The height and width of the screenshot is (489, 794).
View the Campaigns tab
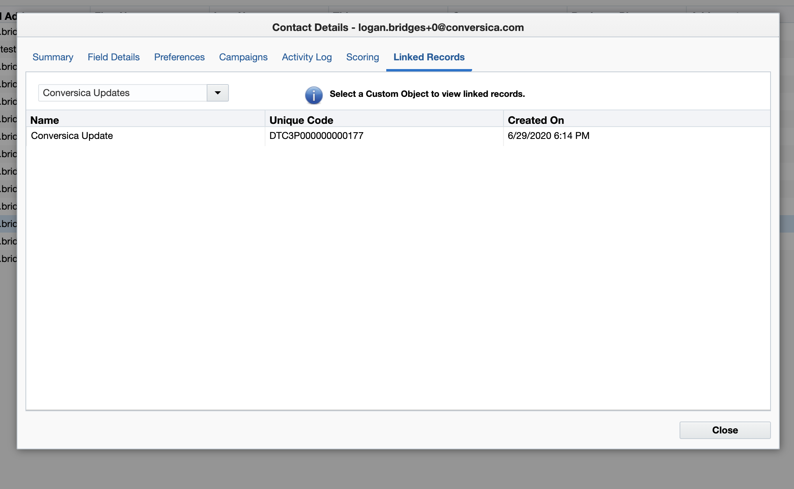pos(243,57)
